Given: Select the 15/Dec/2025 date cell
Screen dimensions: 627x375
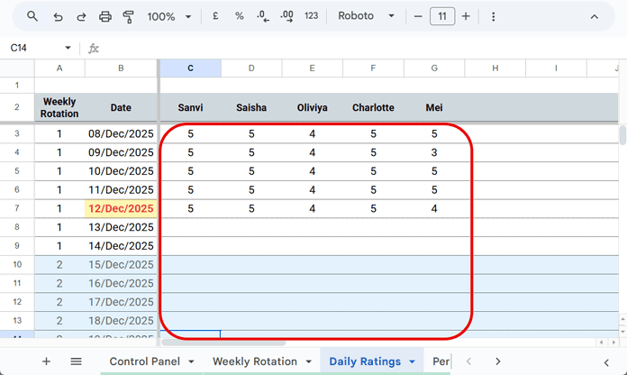Looking at the screenshot, I should (x=121, y=264).
